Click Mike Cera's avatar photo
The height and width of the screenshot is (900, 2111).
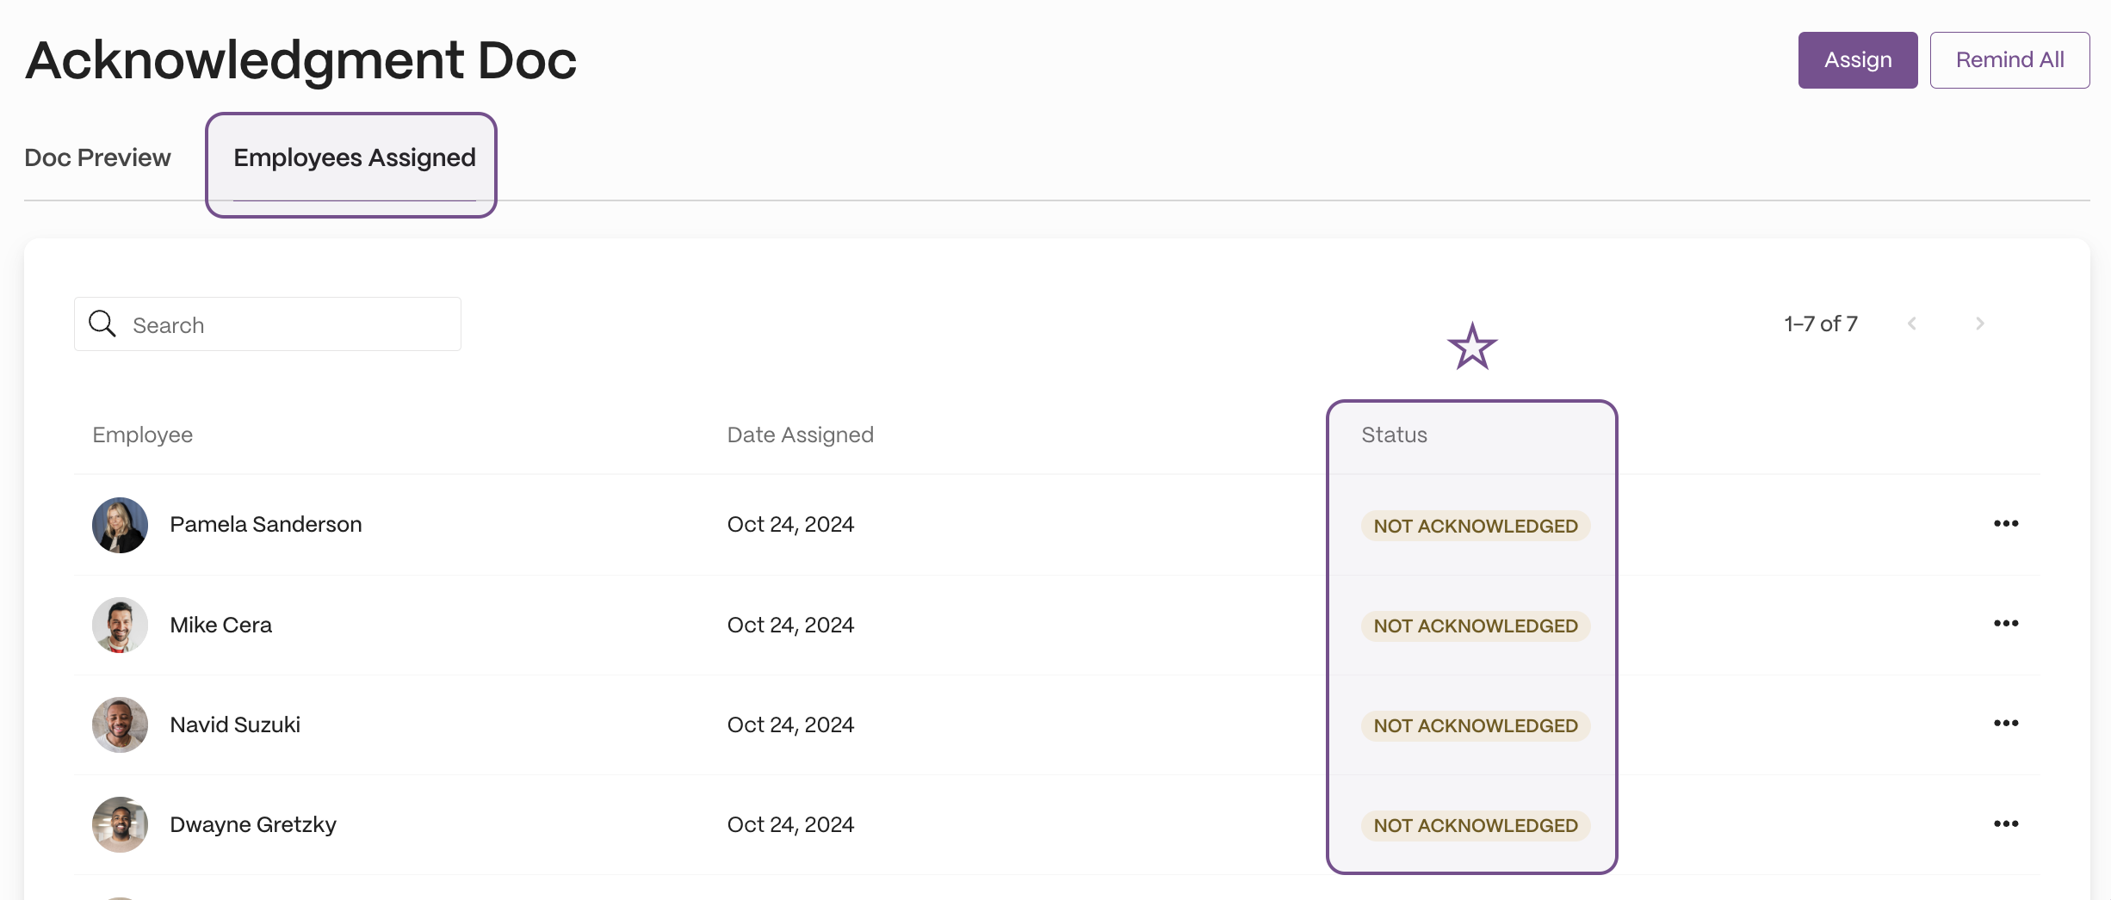click(x=120, y=625)
